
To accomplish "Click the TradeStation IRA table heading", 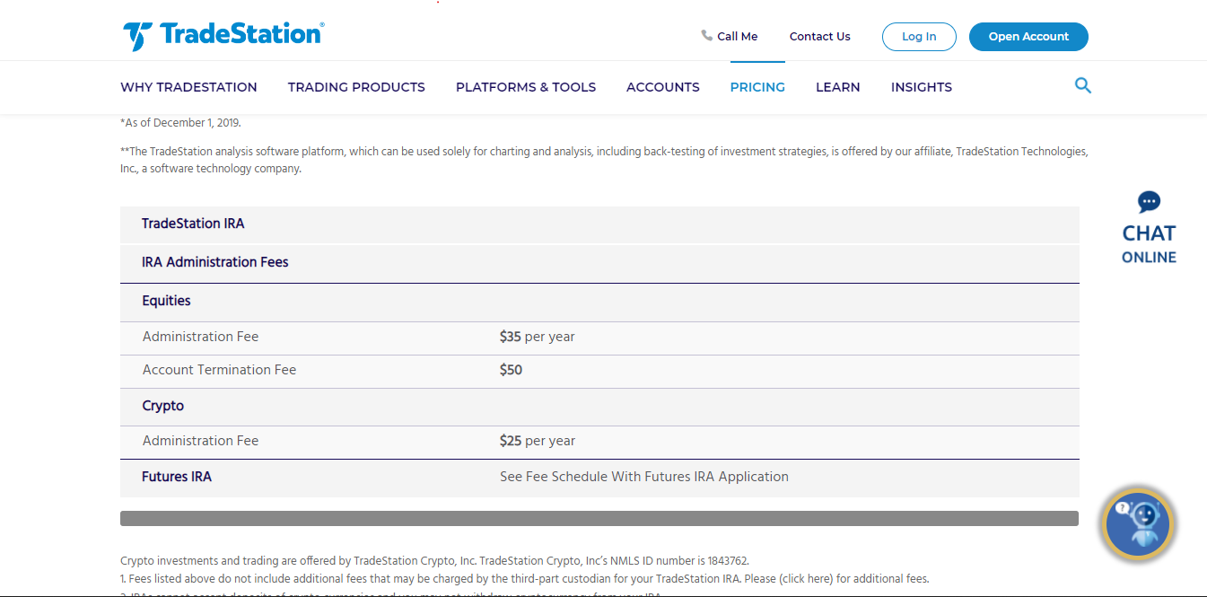I will (193, 224).
